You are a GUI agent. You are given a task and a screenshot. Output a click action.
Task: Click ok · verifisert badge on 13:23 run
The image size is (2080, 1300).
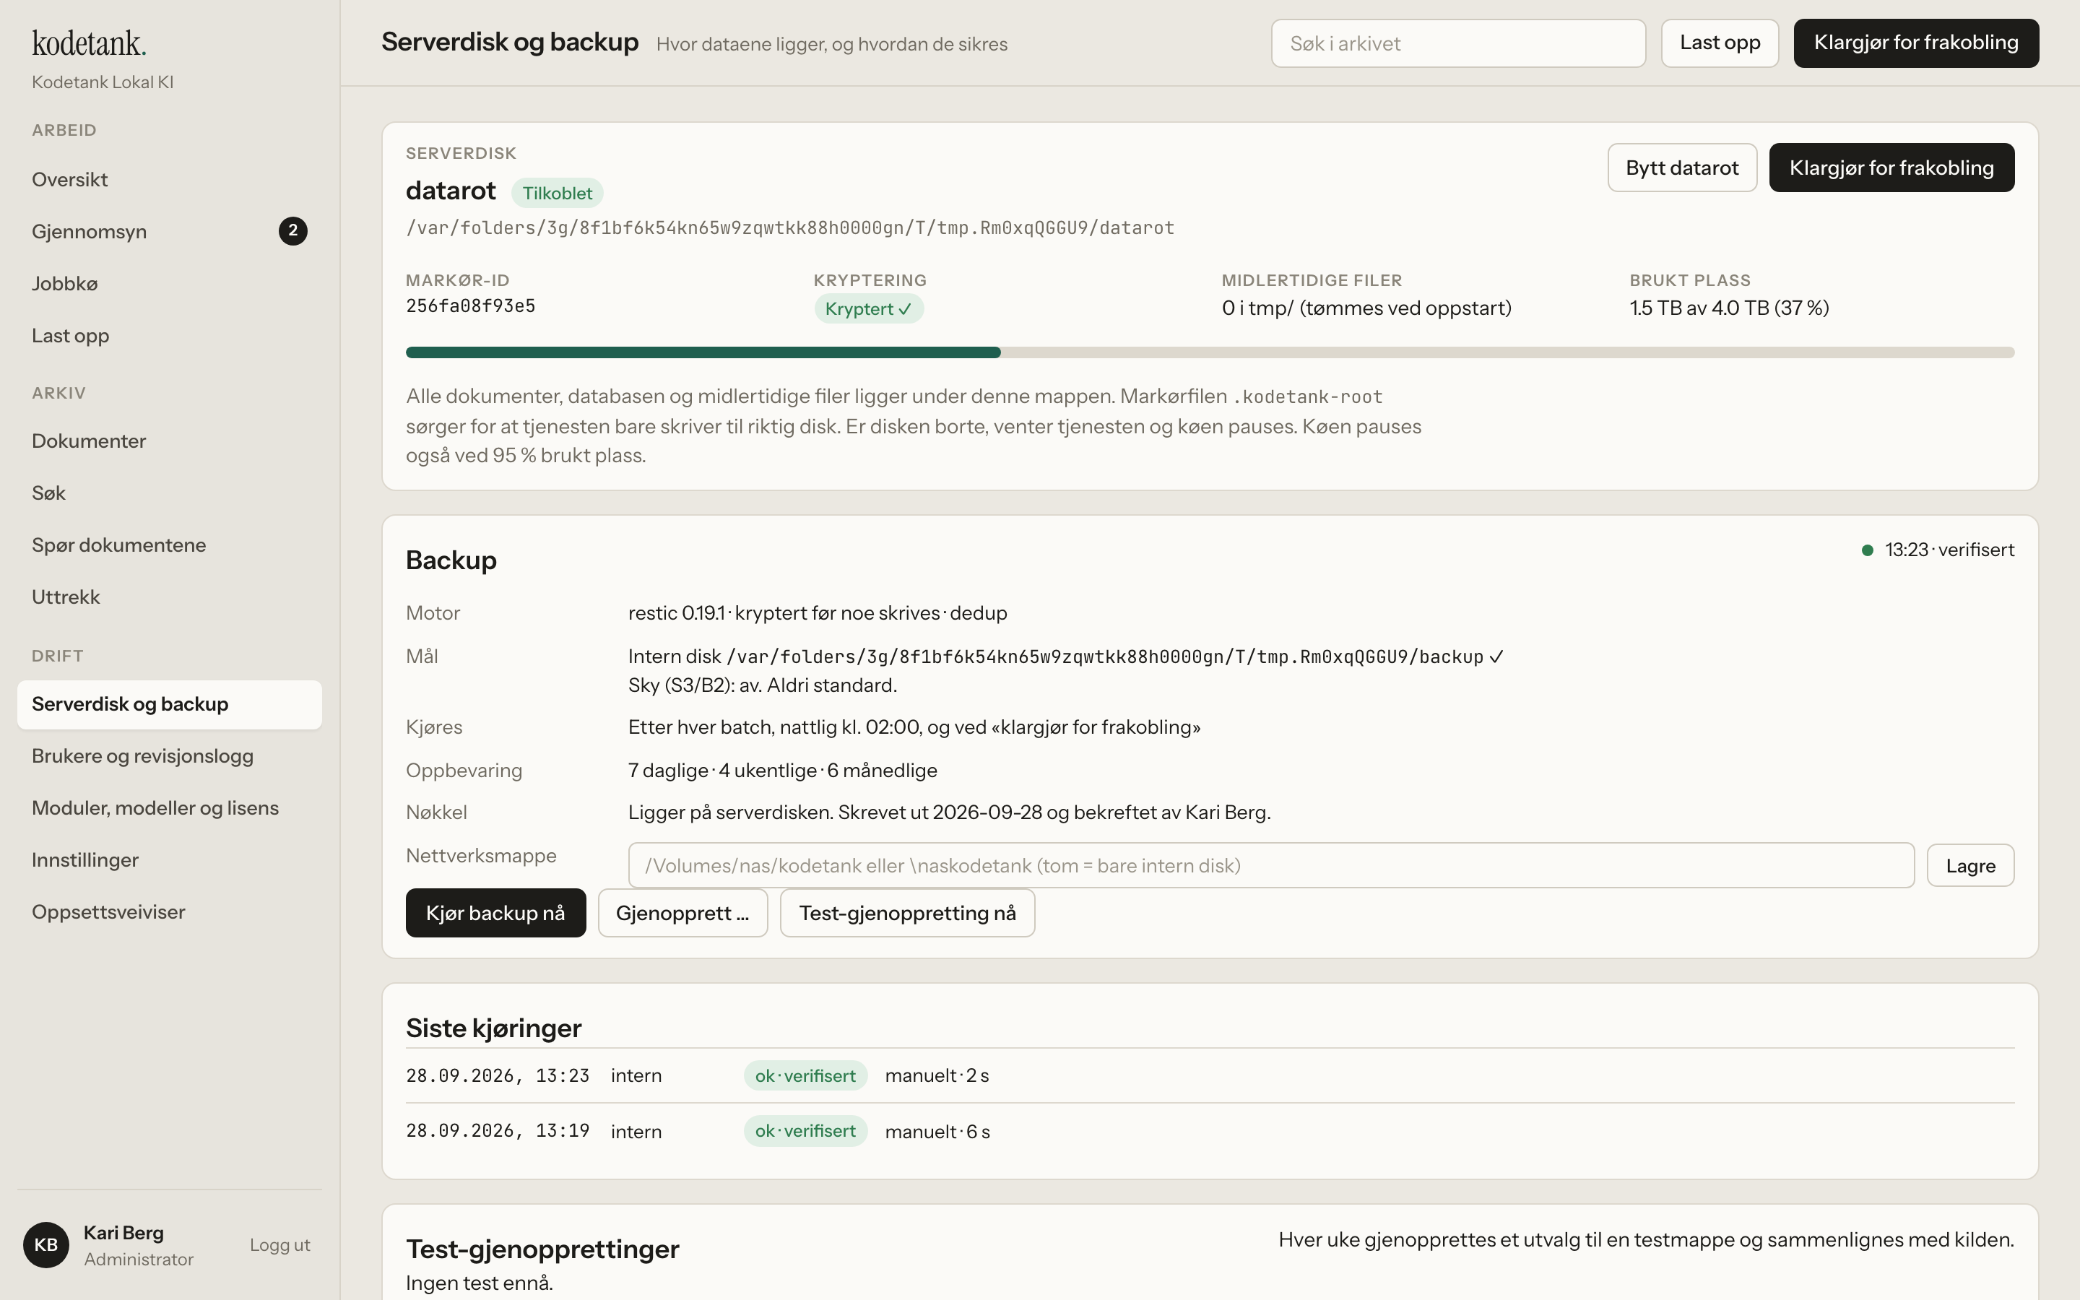click(805, 1075)
